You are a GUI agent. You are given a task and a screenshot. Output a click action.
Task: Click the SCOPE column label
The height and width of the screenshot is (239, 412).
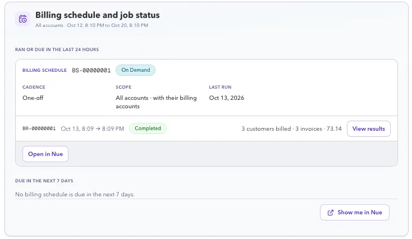[x=123, y=87]
